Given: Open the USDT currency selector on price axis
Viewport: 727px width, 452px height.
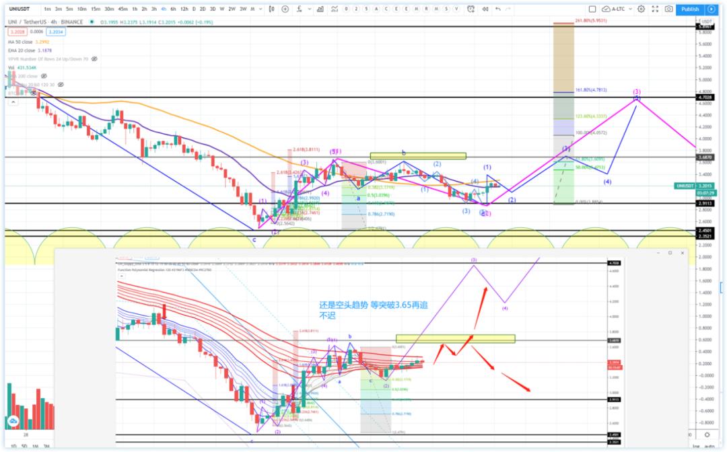Looking at the screenshot, I should [x=706, y=22].
